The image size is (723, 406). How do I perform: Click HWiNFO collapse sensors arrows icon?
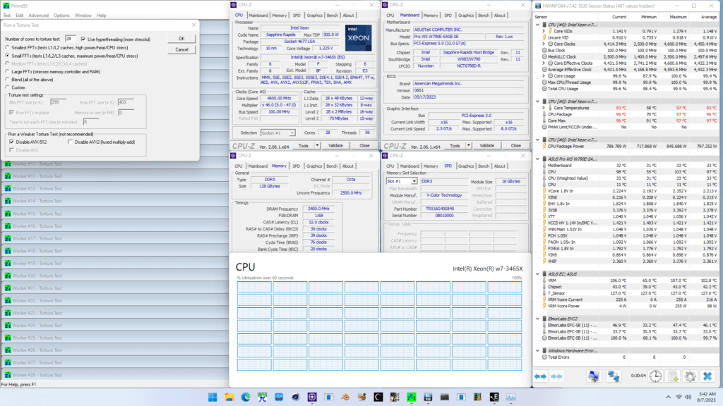click(x=556, y=376)
